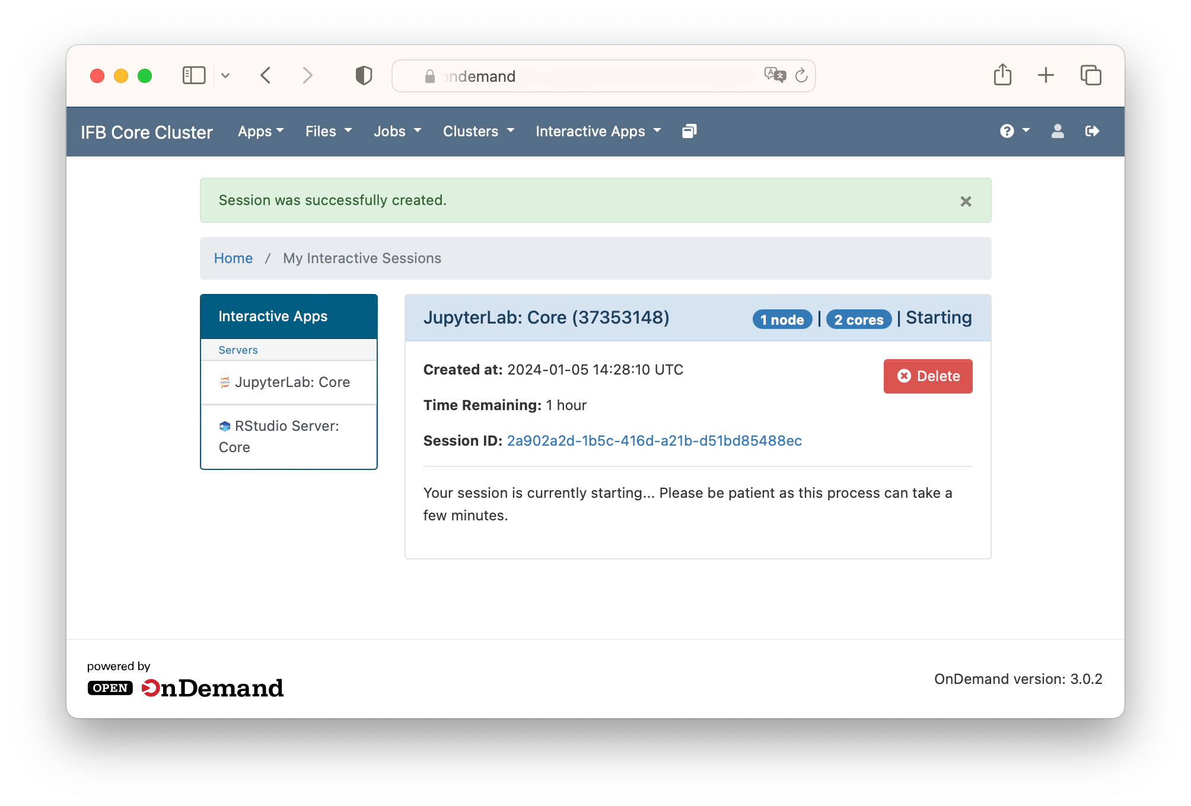Click the RStudio logo icon in the sidebar
Image resolution: width=1191 pixels, height=806 pixels.
(x=225, y=426)
